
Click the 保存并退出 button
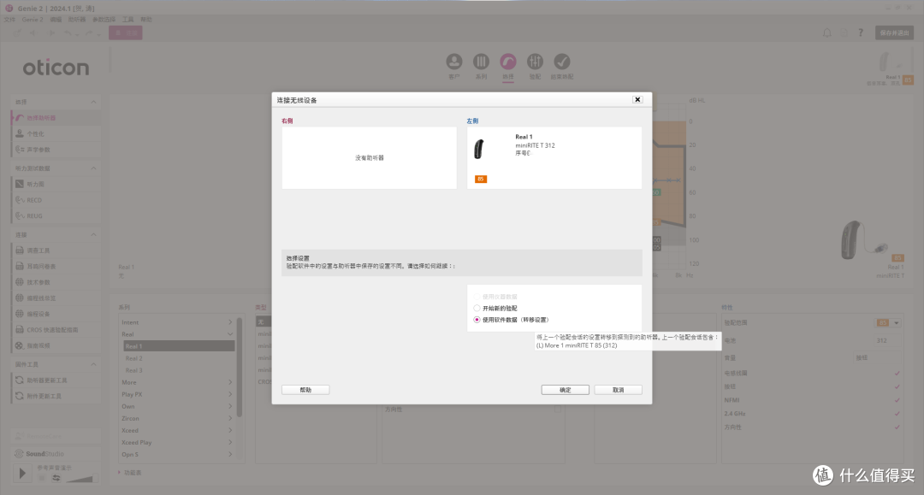pos(895,33)
